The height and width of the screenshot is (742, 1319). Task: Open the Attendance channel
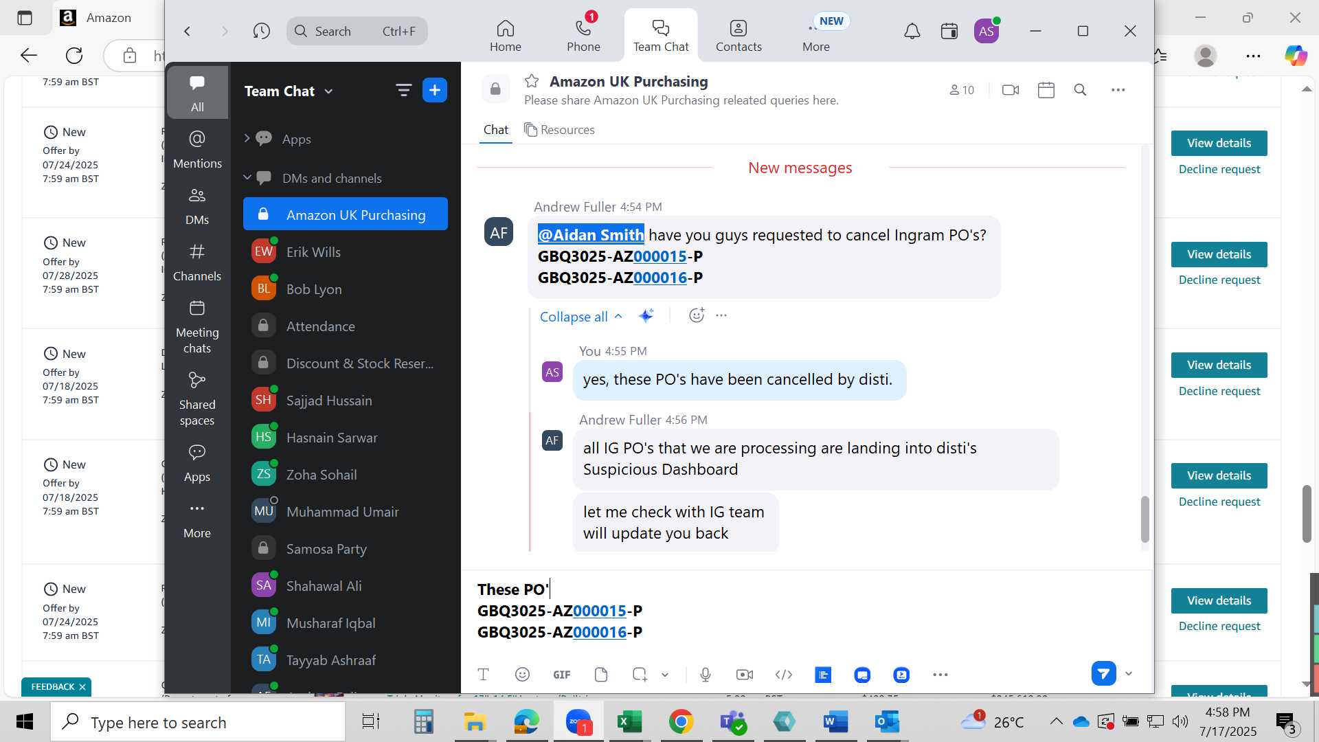tap(346, 326)
